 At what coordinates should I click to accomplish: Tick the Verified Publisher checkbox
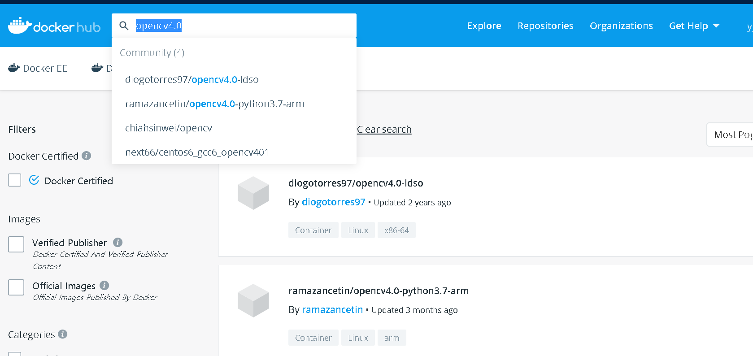click(16, 244)
